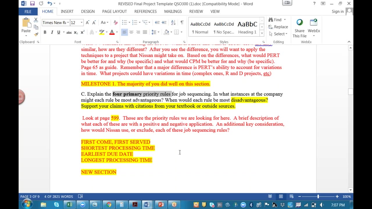Apply yellow text highlight color
Image resolution: width=372 pixels, height=209 pixels.
point(101,32)
